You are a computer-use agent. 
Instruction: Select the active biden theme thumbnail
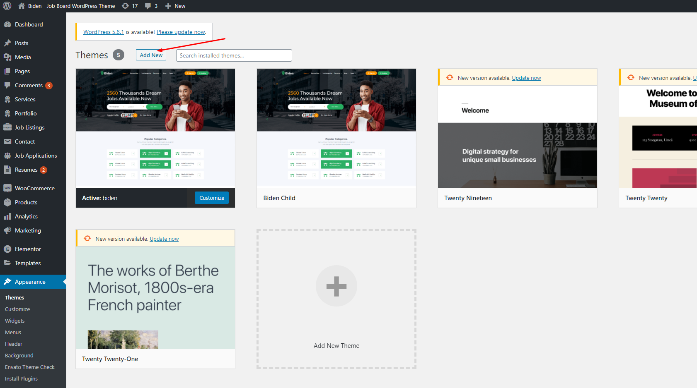pyautogui.click(x=155, y=128)
